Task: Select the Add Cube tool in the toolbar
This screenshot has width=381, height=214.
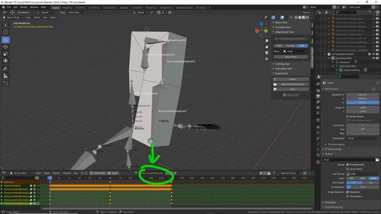Action: 5,84
